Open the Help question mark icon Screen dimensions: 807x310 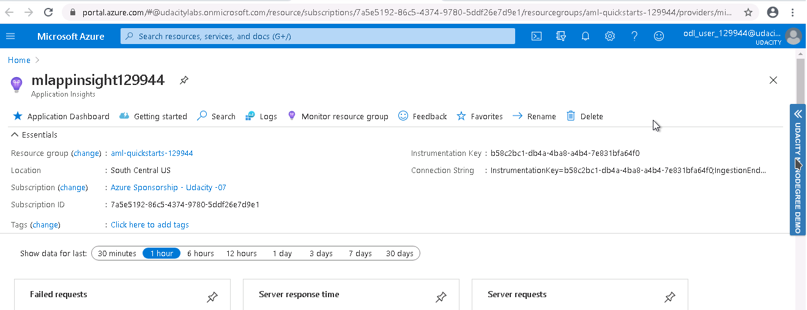[634, 36]
